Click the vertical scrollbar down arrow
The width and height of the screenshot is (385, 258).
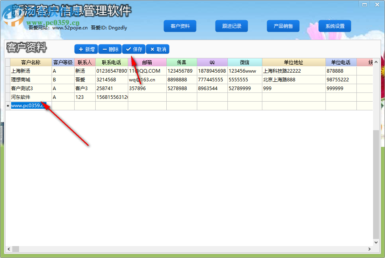pos(376,243)
